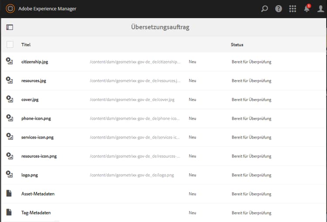Viewport: 327px width, 222px height.
Task: Click the services-icon.png content path
Action: (135, 137)
